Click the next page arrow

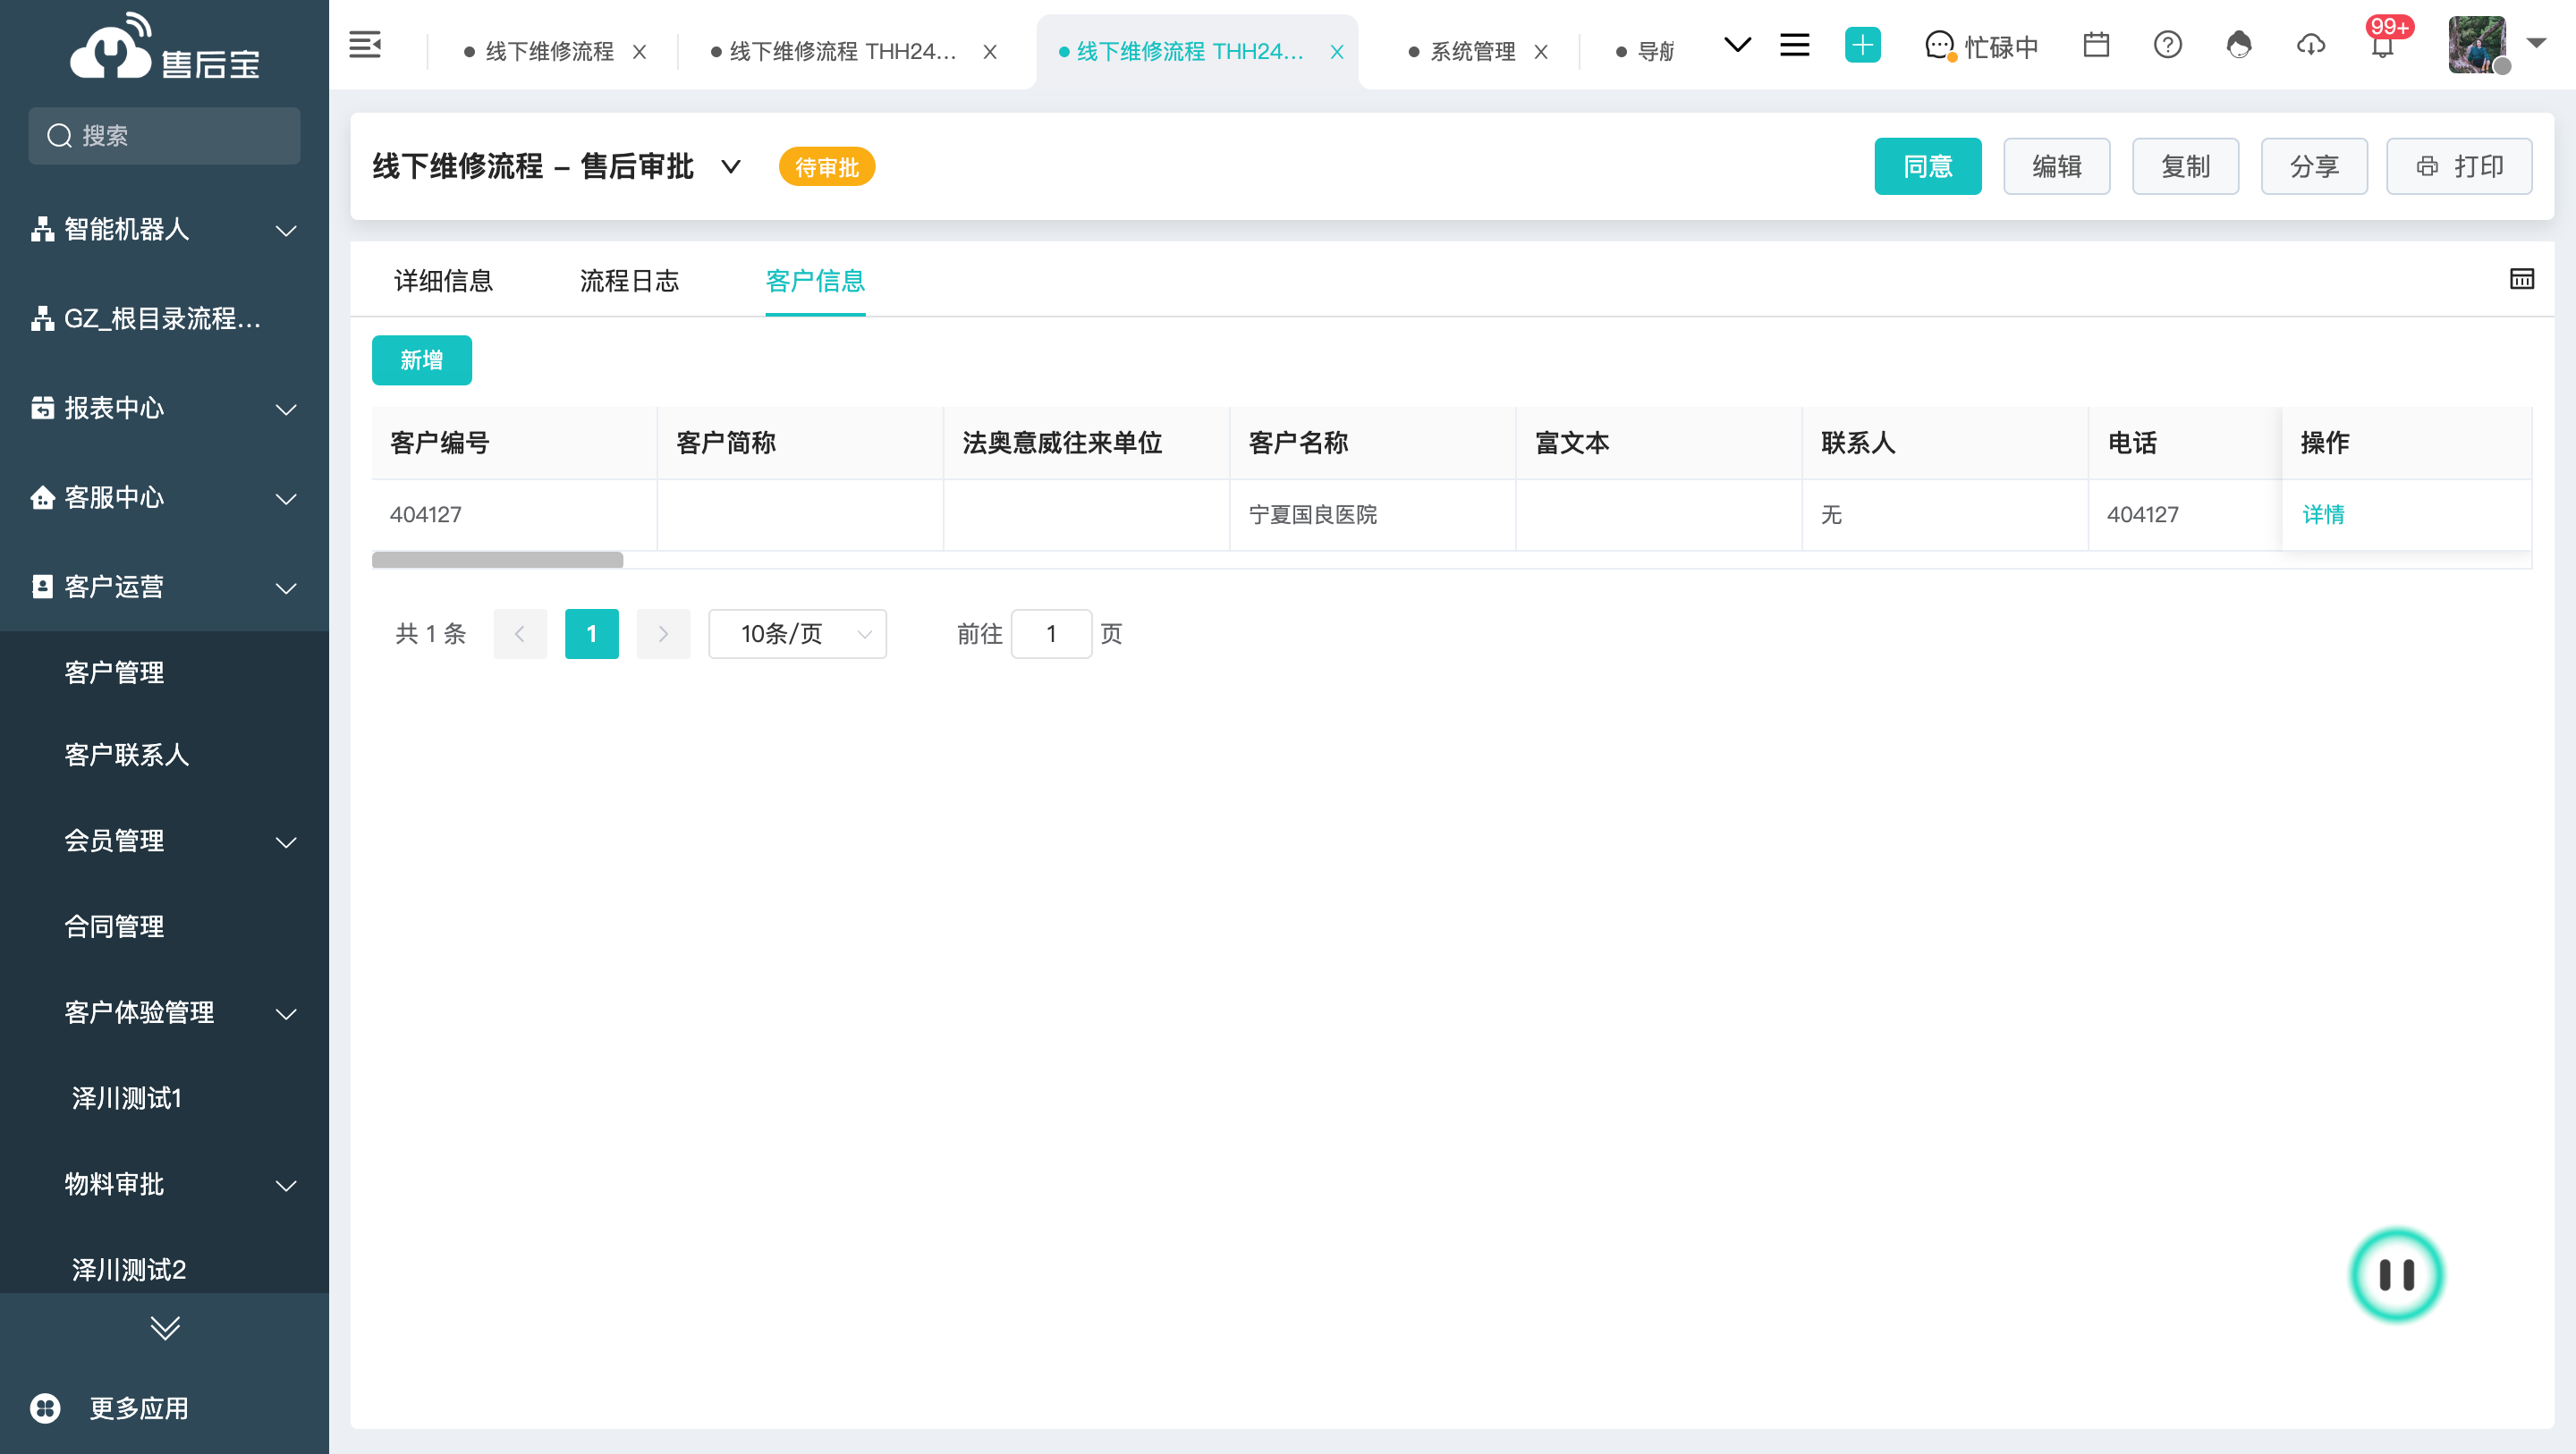pyautogui.click(x=663, y=634)
